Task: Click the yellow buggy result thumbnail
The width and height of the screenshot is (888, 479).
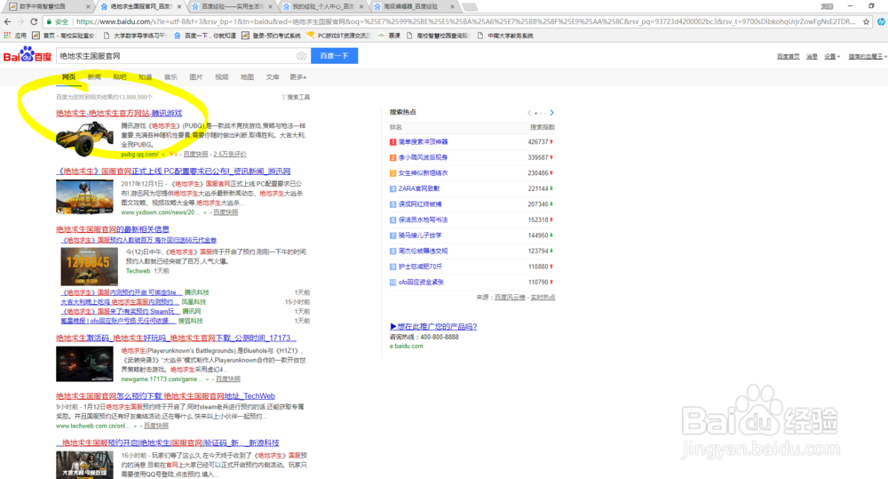Action: (84, 138)
